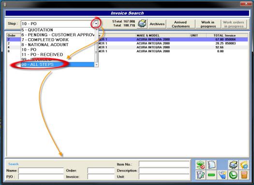Close the Invoice Search window
The height and width of the screenshot is (185, 254).
point(246,3)
